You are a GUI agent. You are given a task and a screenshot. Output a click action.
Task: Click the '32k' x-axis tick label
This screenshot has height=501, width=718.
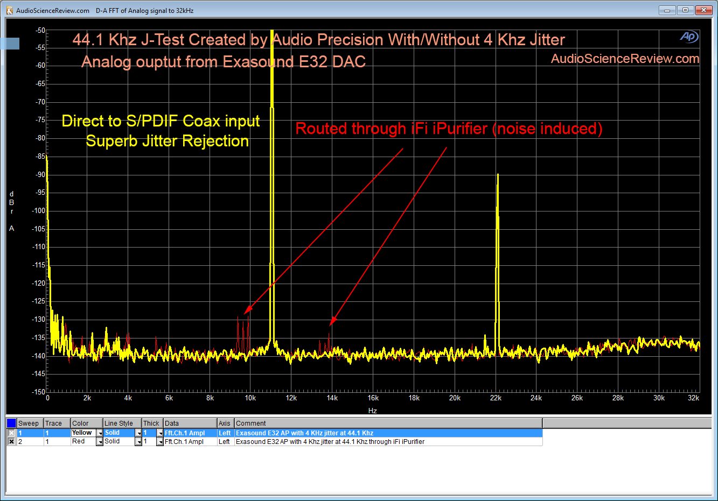(x=693, y=398)
